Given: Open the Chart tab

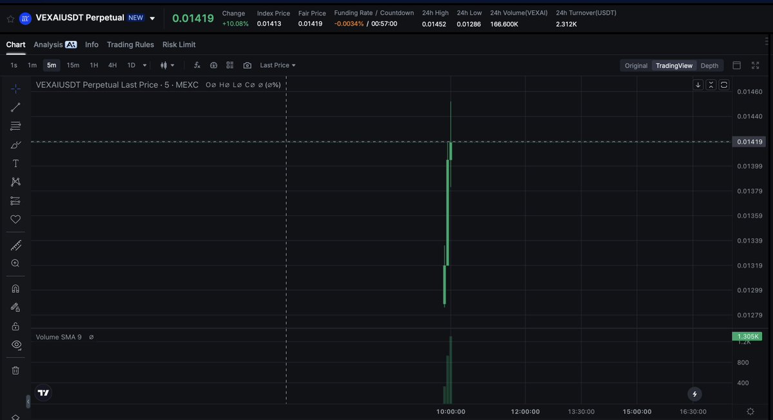Looking at the screenshot, I should (x=15, y=45).
